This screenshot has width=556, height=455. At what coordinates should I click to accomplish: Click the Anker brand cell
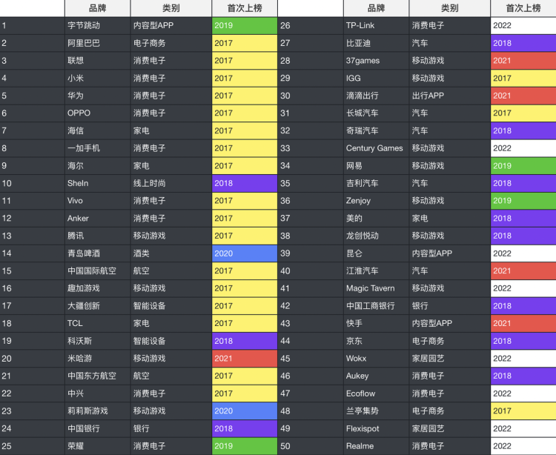[x=98, y=219]
